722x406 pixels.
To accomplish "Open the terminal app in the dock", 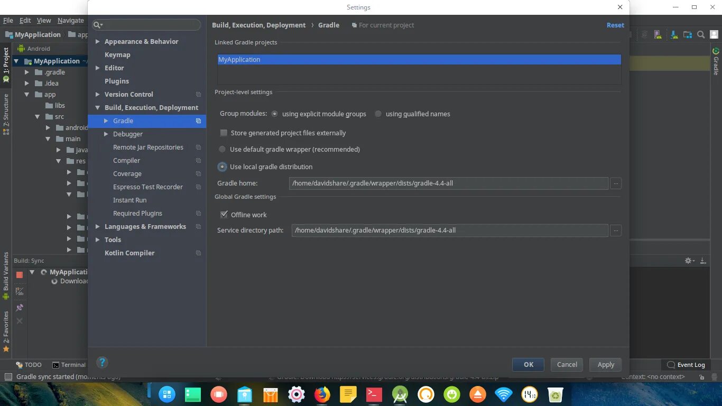I will (374, 394).
